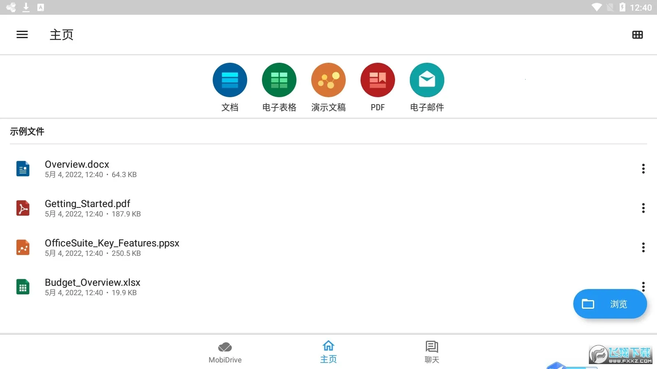The image size is (657, 369).
Task: Open the 文档 (Documents) category icon
Action: coord(230,80)
